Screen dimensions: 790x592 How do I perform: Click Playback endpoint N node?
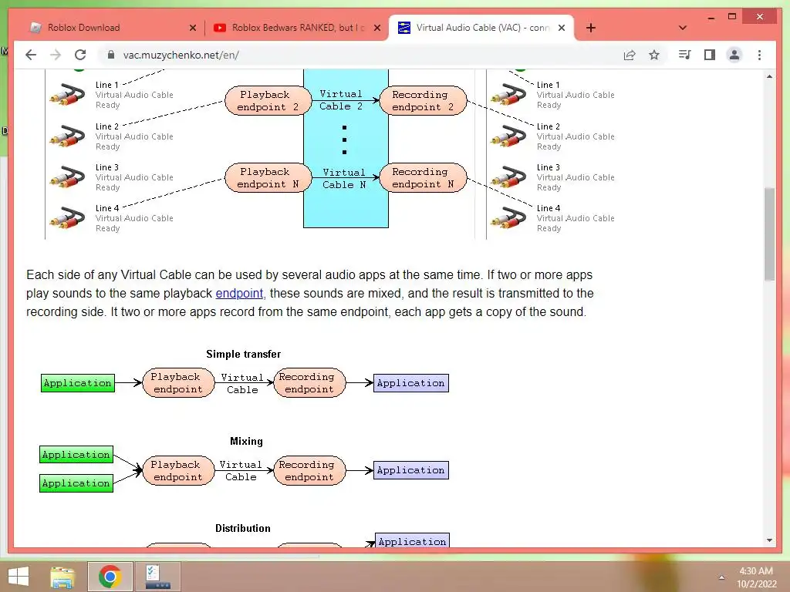268,178
